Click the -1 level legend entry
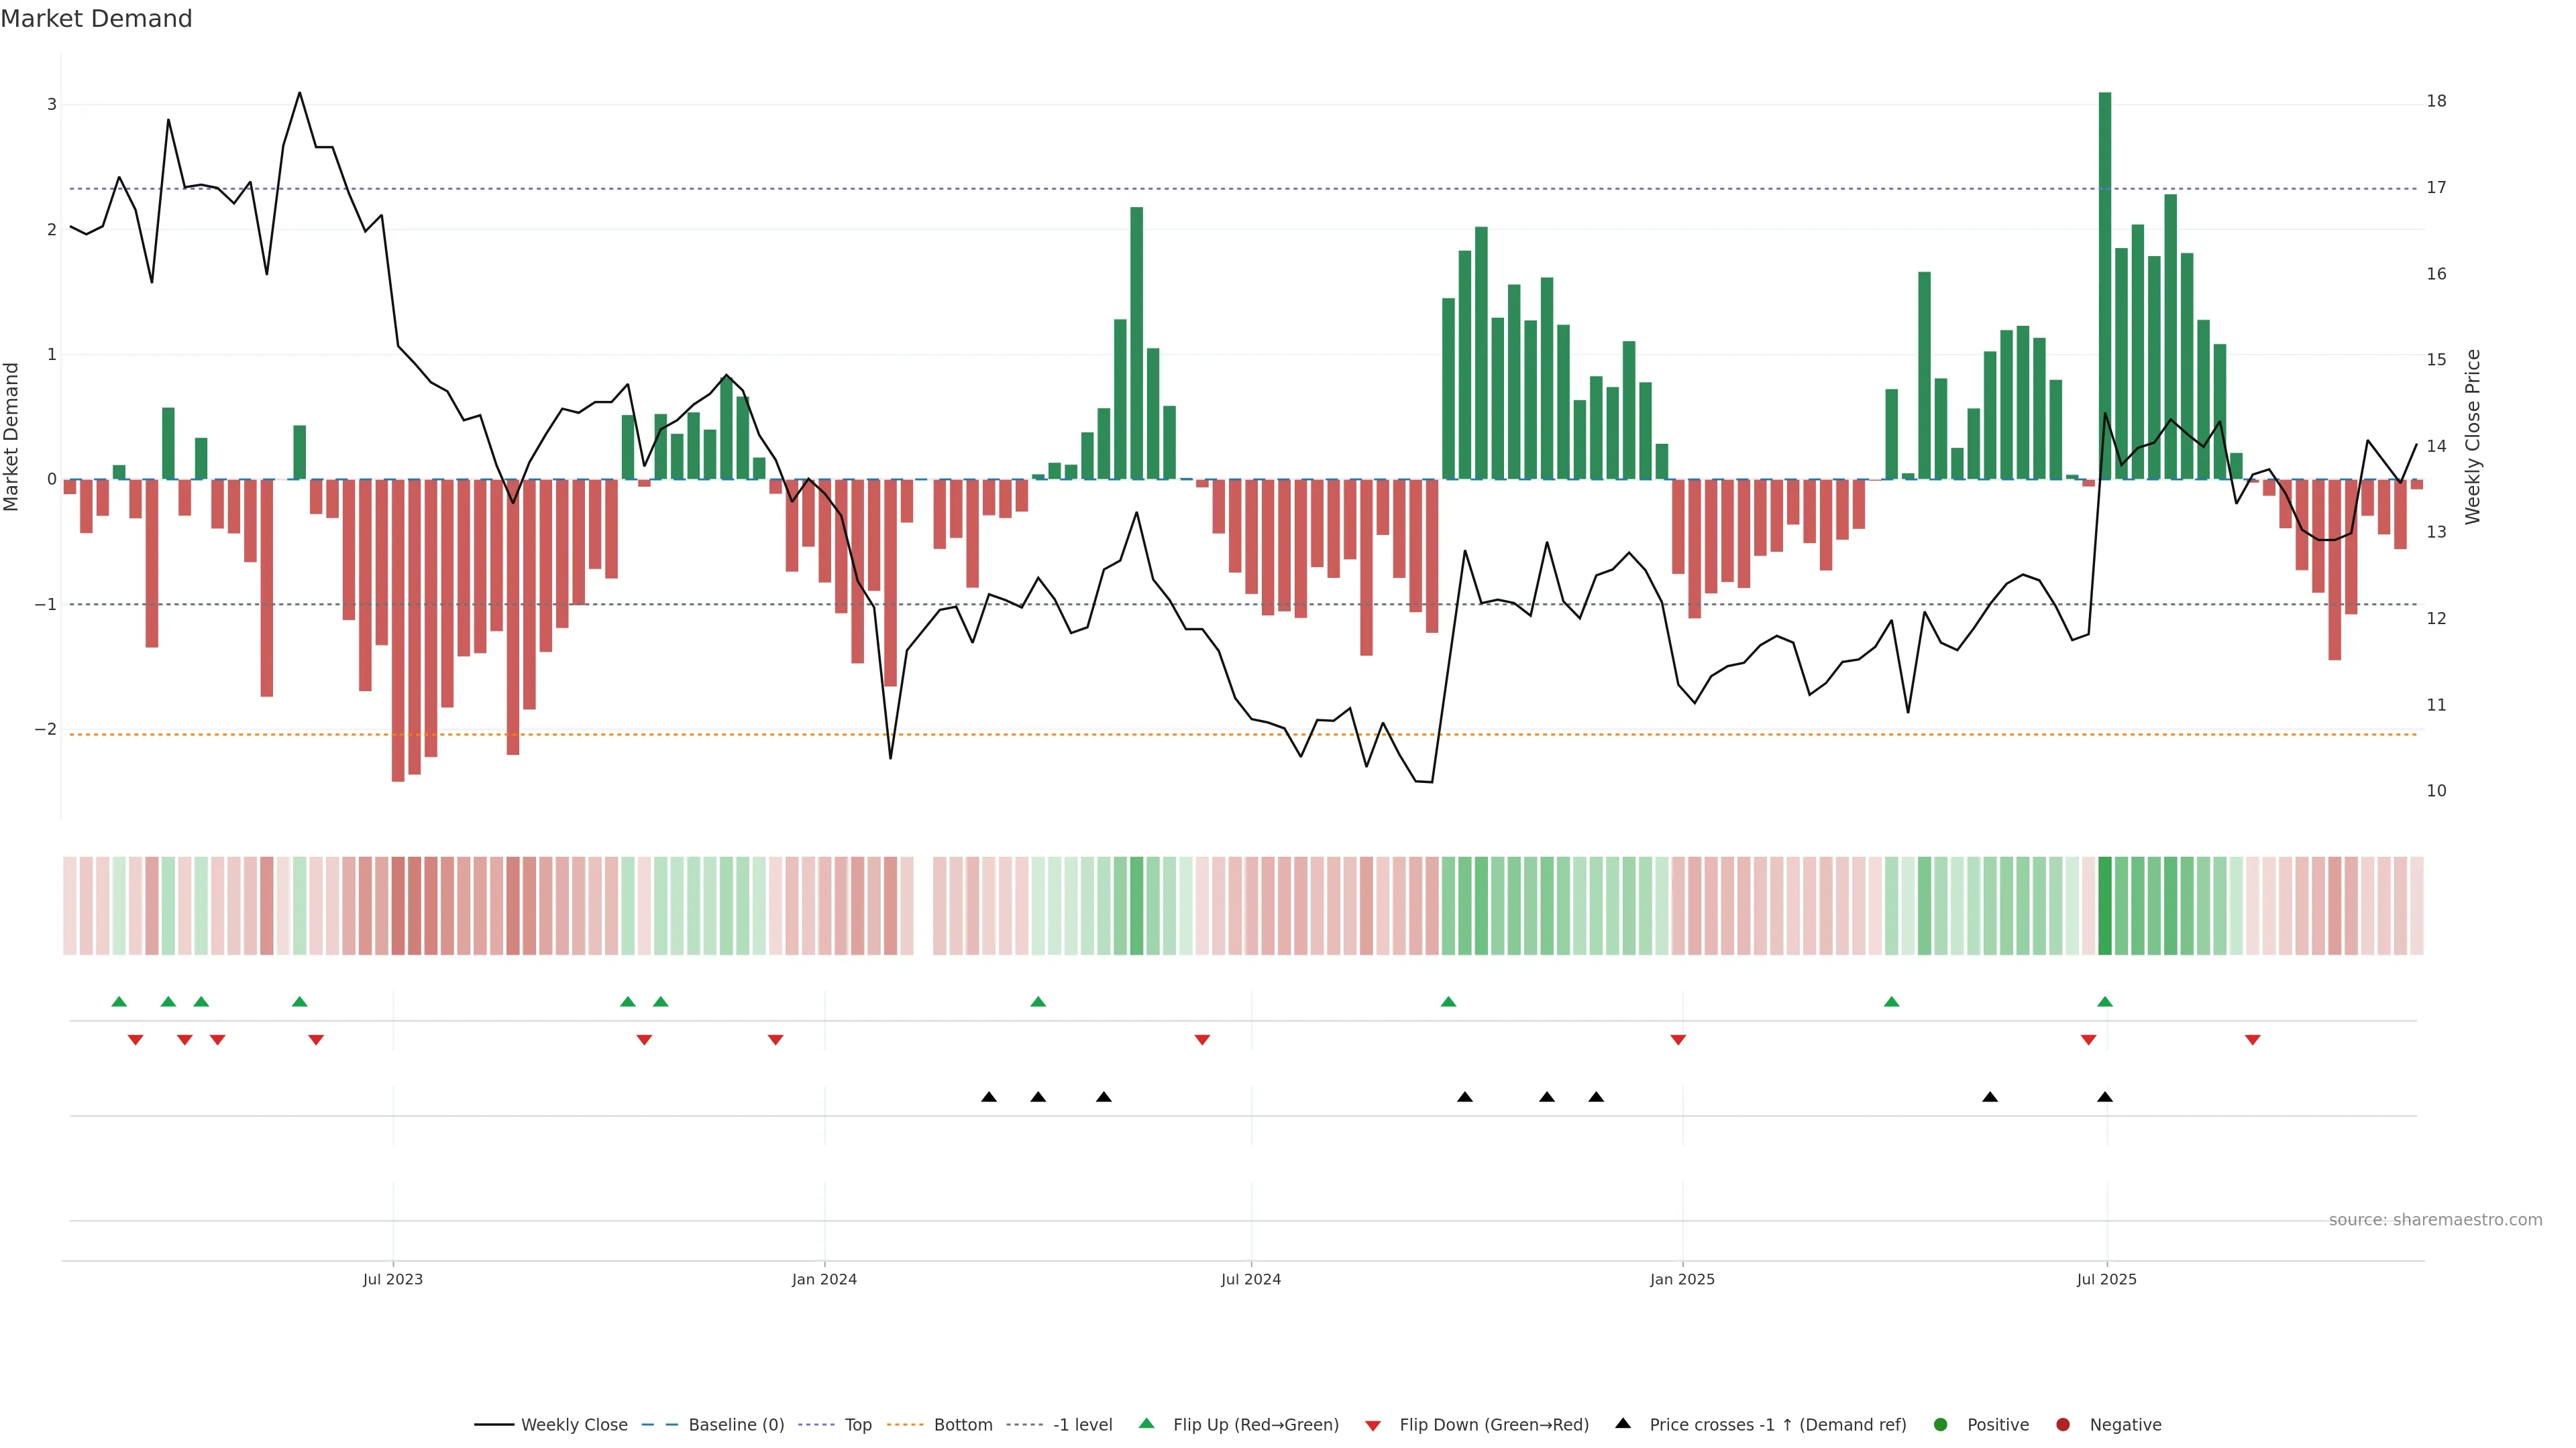The image size is (2576, 1448). click(x=1082, y=1424)
